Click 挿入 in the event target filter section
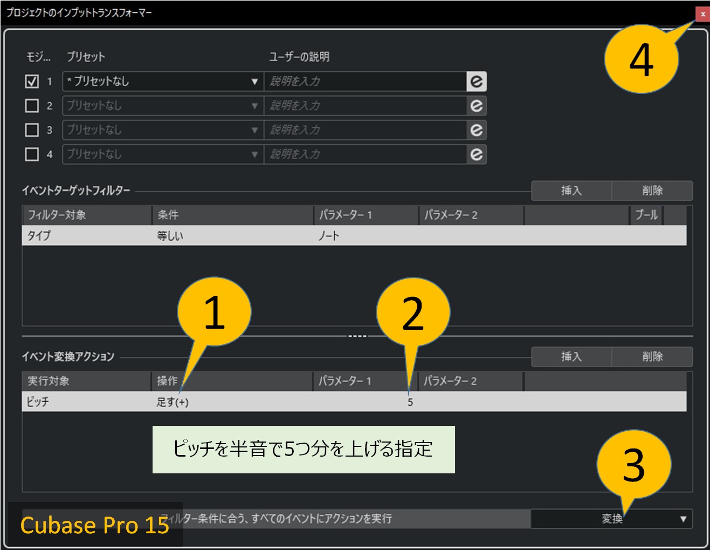 coord(571,191)
